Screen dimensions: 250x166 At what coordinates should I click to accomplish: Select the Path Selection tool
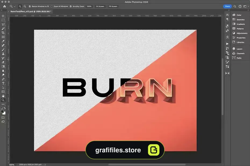click(3, 88)
